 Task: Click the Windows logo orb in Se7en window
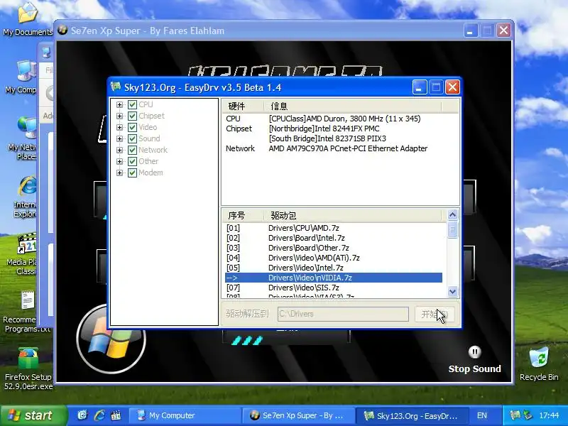(111, 339)
